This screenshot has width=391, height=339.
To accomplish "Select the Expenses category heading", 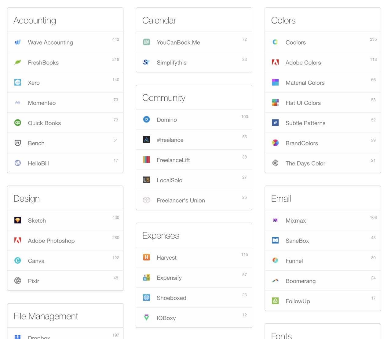I will (x=161, y=235).
